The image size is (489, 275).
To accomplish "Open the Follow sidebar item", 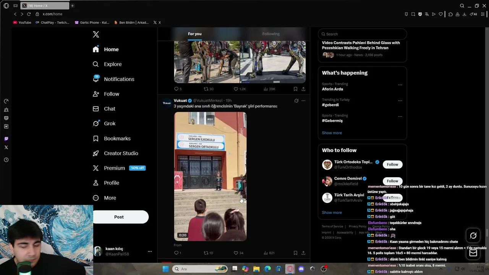I will pos(106,94).
